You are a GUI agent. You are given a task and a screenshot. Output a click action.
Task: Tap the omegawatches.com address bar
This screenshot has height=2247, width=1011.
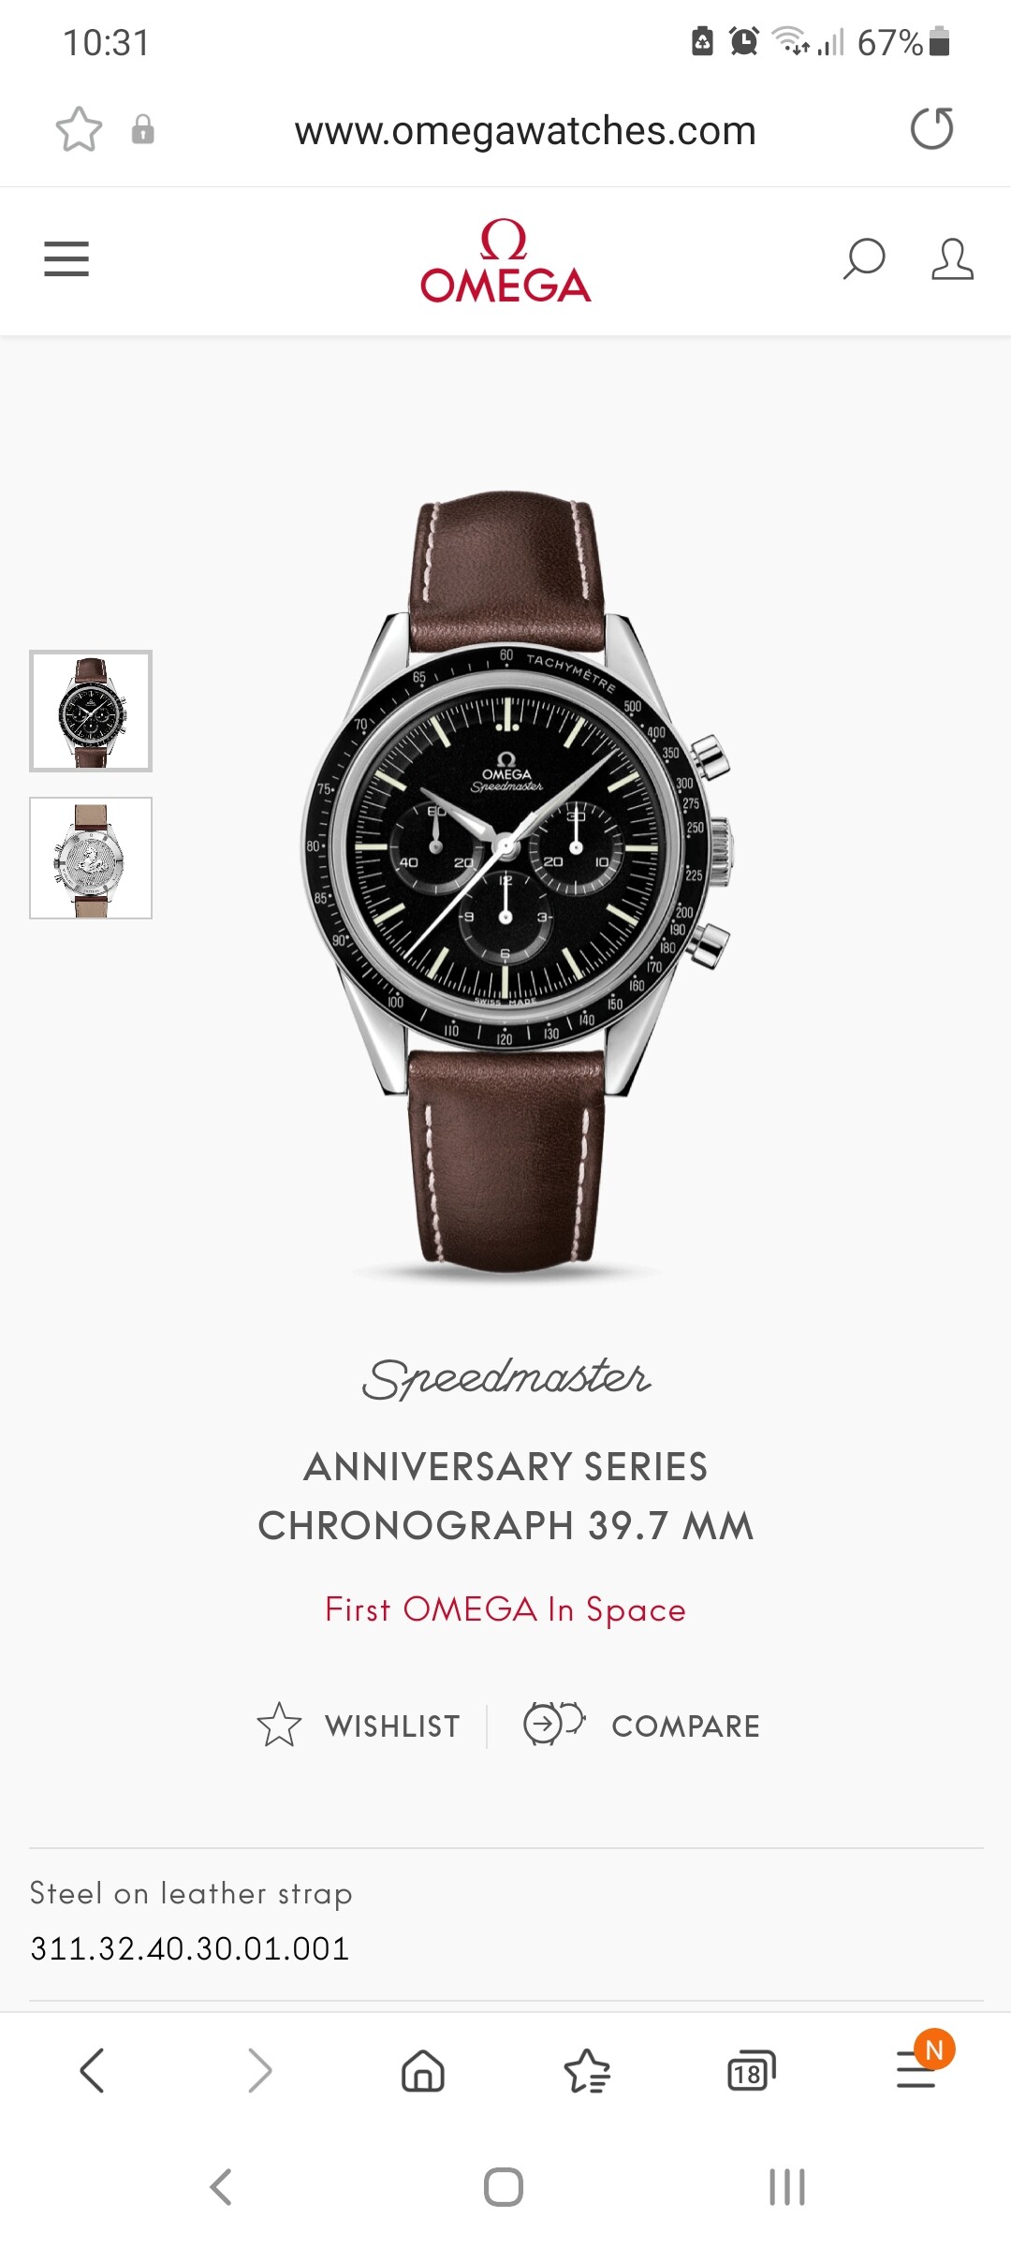[x=525, y=130]
